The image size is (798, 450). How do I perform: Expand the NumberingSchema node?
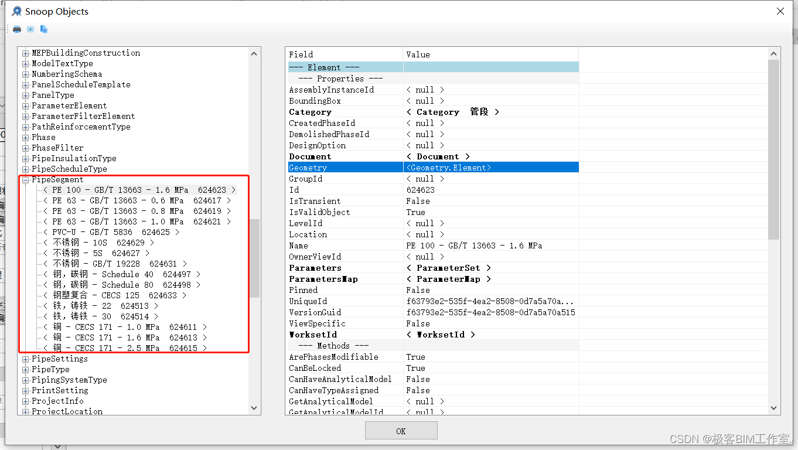(26, 74)
